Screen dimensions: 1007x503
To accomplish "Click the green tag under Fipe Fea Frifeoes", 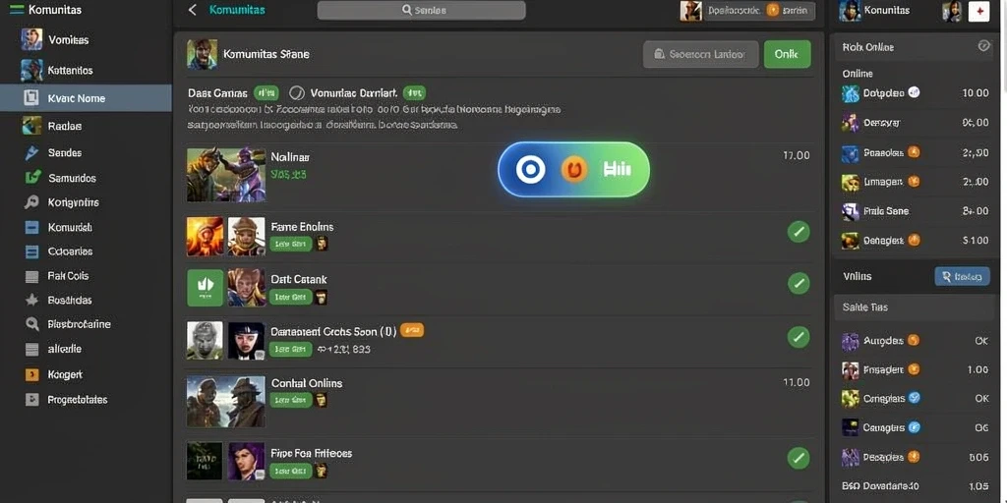I will pos(290,471).
